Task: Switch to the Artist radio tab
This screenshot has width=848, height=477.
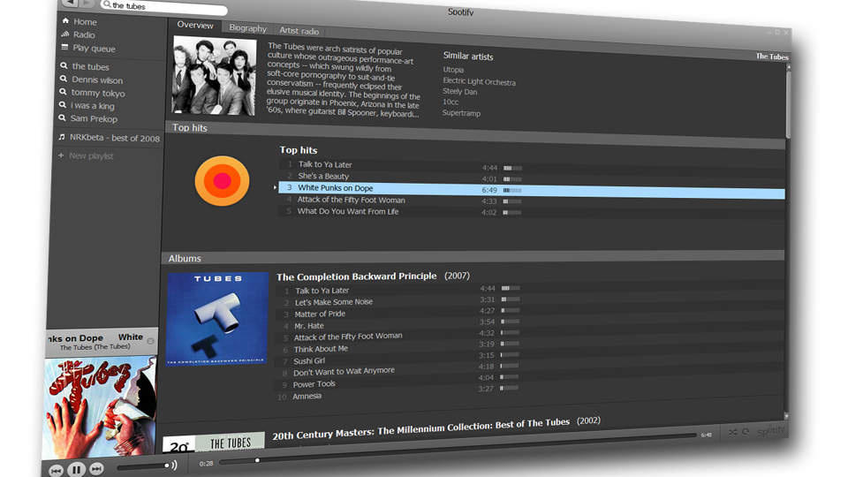Action: (299, 31)
